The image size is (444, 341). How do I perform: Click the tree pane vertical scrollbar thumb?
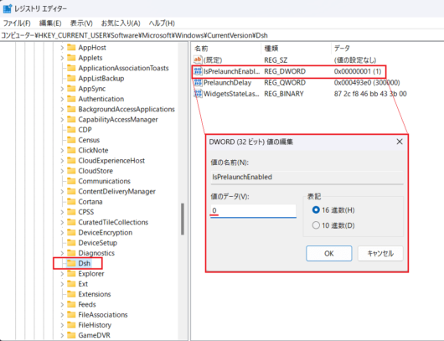click(183, 219)
